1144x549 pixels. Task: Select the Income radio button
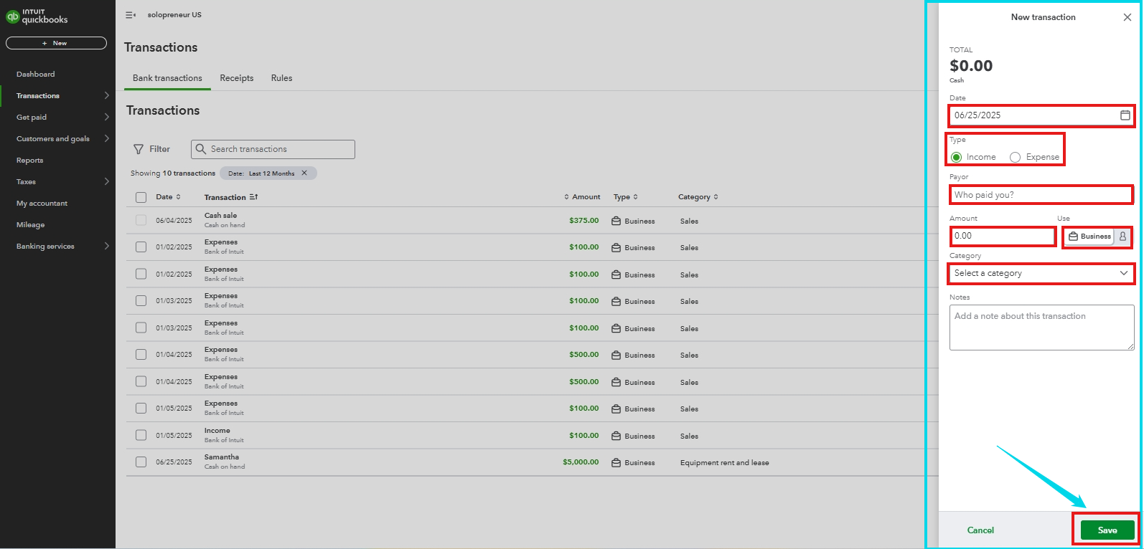pos(956,157)
